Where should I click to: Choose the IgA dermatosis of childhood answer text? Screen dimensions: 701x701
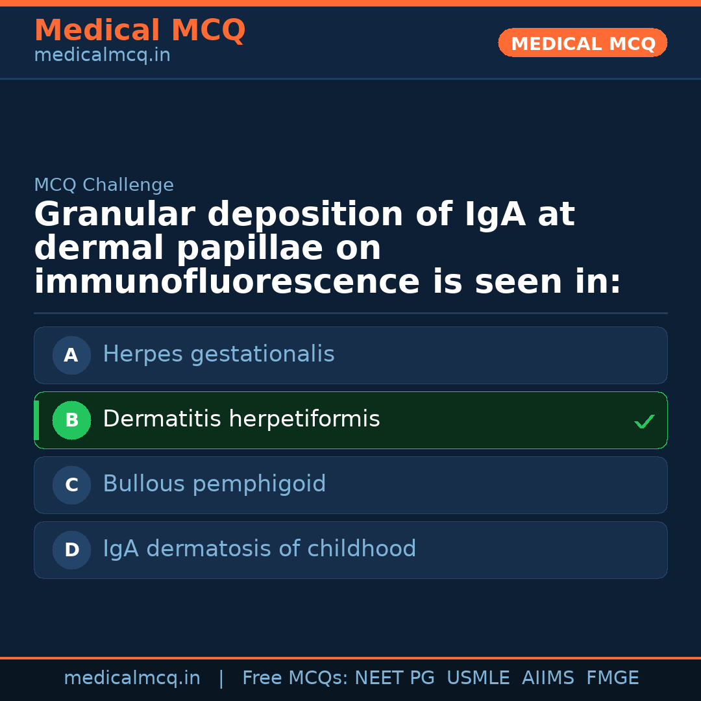click(x=259, y=549)
